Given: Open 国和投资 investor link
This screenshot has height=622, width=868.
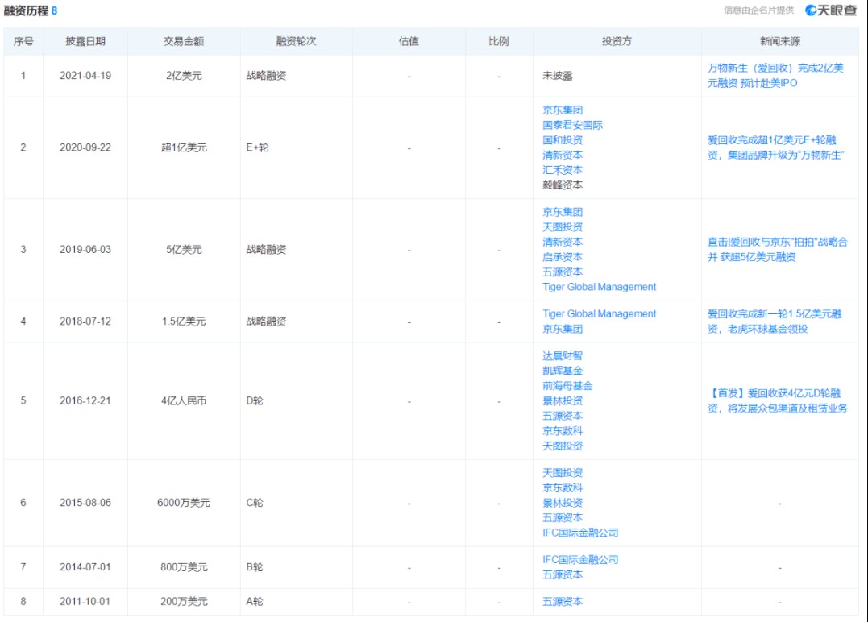Looking at the screenshot, I should point(563,140).
